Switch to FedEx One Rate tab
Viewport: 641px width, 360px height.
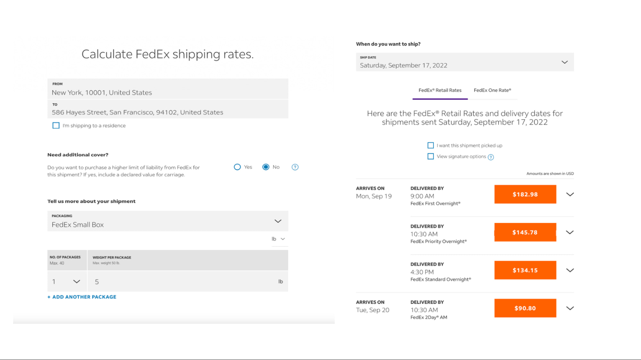coord(492,90)
